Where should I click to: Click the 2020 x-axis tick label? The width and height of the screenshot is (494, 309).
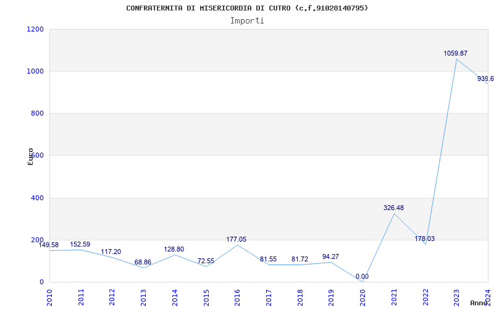(x=362, y=298)
